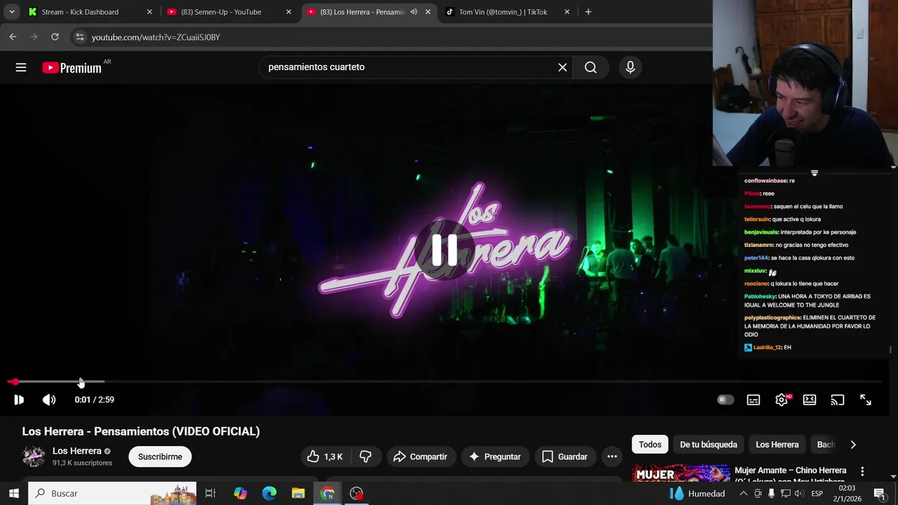Open Los Herrera channel avatar
898x505 pixels.
coord(34,457)
